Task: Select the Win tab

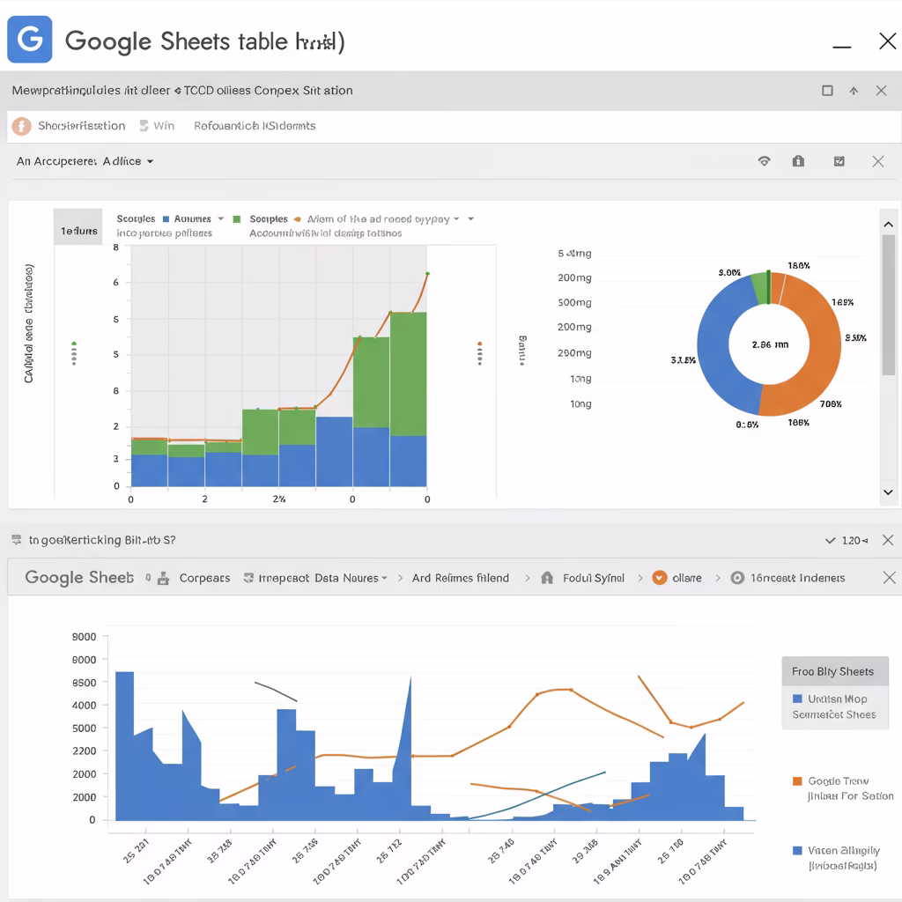Action: pos(164,125)
